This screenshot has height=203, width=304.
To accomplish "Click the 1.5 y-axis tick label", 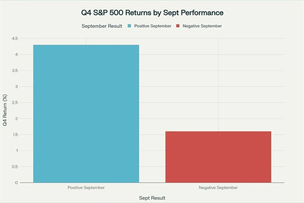I will [15, 135].
